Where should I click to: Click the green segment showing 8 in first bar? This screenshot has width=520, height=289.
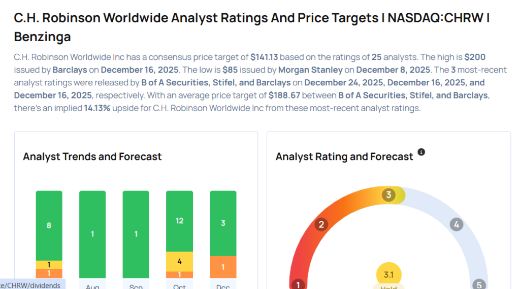(49, 226)
